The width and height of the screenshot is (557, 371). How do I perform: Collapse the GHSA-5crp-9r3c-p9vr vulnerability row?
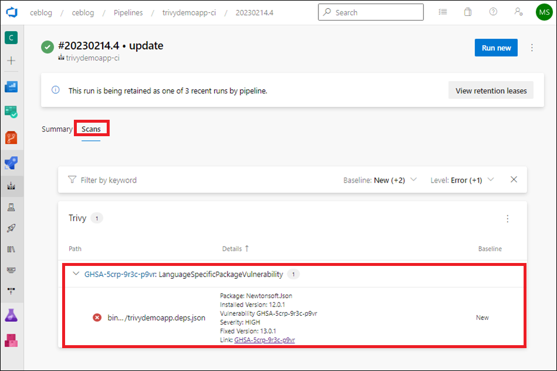[76, 274]
